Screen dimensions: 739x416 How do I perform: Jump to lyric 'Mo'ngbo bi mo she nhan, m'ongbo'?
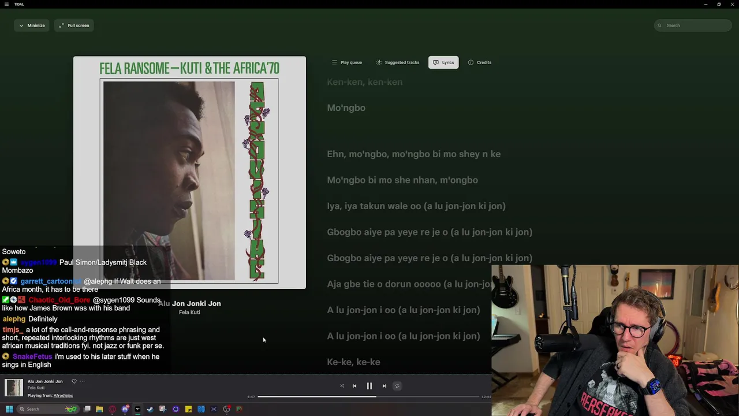point(402,180)
